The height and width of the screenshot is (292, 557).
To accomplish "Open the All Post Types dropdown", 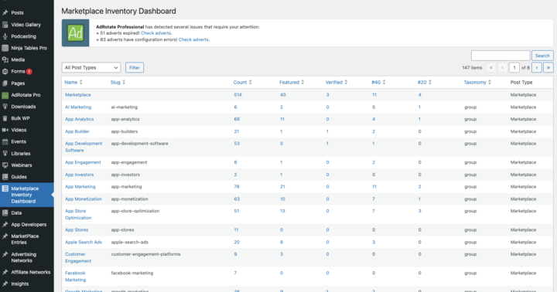I will 91,67.
